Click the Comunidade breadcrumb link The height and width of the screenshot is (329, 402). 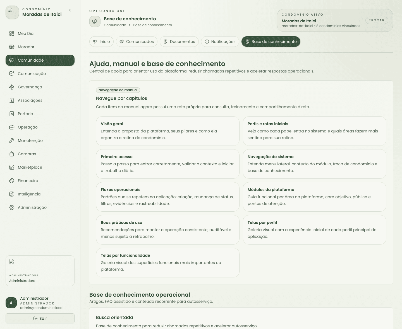pyautogui.click(x=115, y=25)
